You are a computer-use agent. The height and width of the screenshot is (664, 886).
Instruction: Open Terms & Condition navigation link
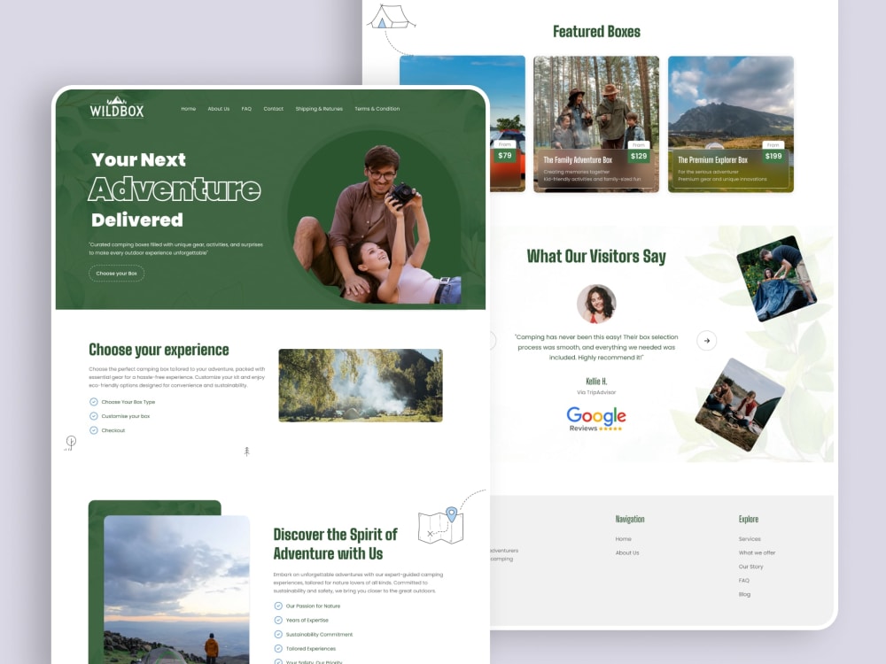click(x=377, y=108)
